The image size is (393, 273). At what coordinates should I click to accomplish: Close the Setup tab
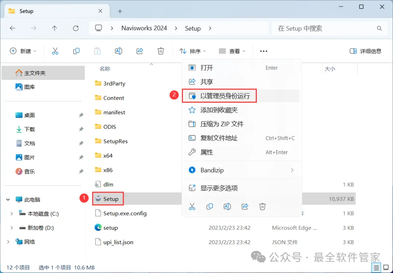click(x=100, y=11)
